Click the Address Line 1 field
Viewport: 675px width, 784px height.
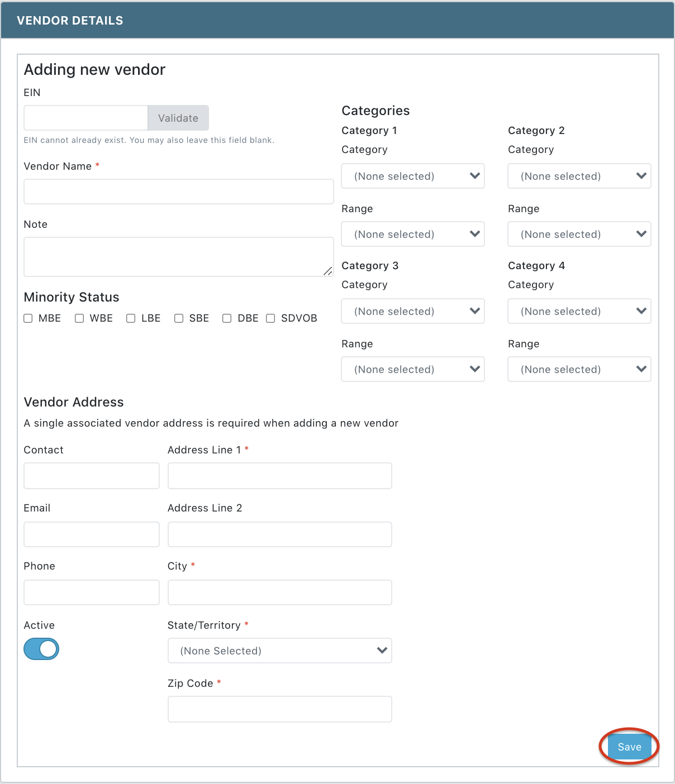click(x=279, y=476)
